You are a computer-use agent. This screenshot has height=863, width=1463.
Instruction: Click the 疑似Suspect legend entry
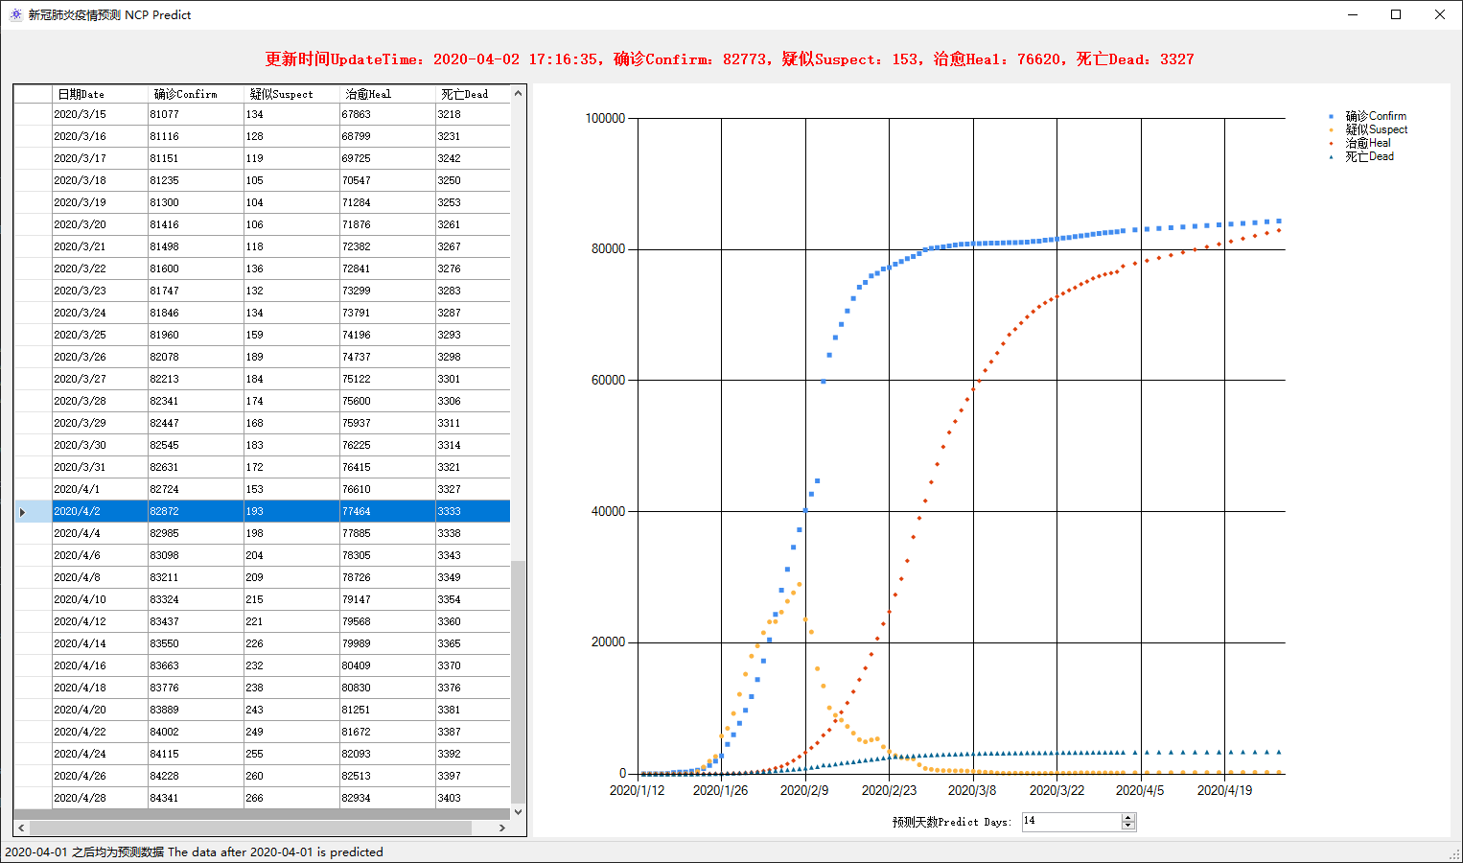1376,129
